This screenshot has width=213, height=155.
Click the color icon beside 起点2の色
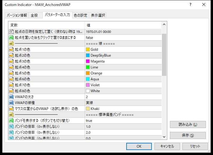point(11,55)
